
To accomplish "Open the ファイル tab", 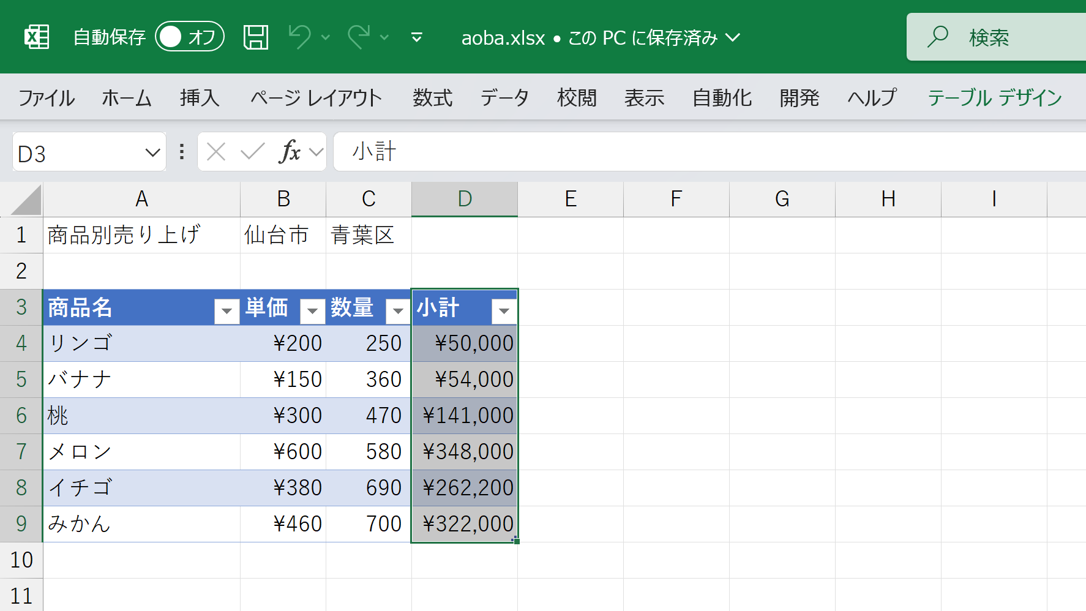I will [x=47, y=97].
